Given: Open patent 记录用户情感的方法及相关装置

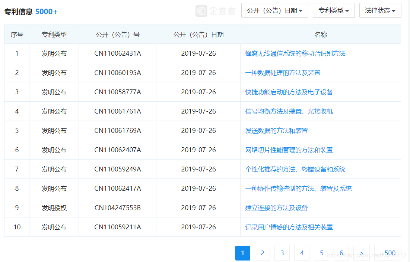Looking at the screenshot, I should pyautogui.click(x=289, y=227).
